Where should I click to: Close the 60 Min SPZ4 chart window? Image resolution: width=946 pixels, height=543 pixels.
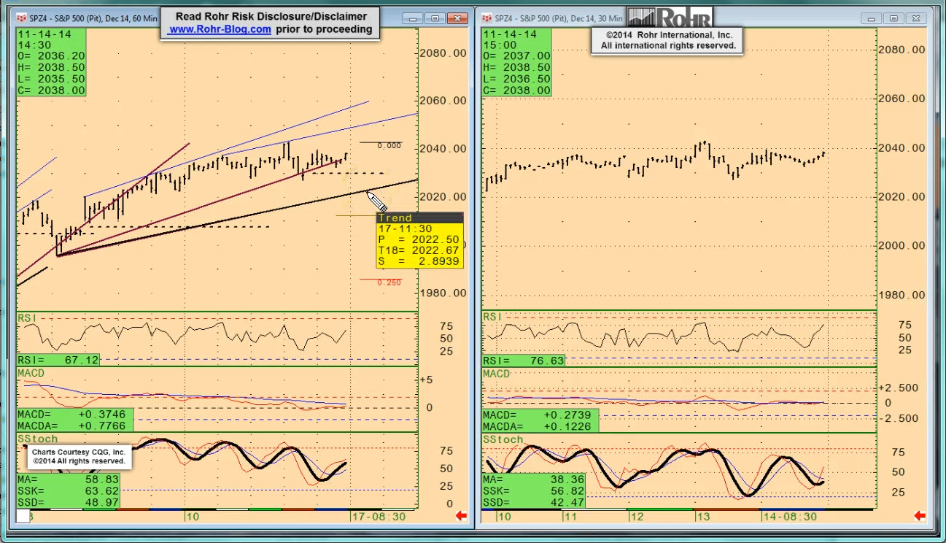(x=458, y=18)
